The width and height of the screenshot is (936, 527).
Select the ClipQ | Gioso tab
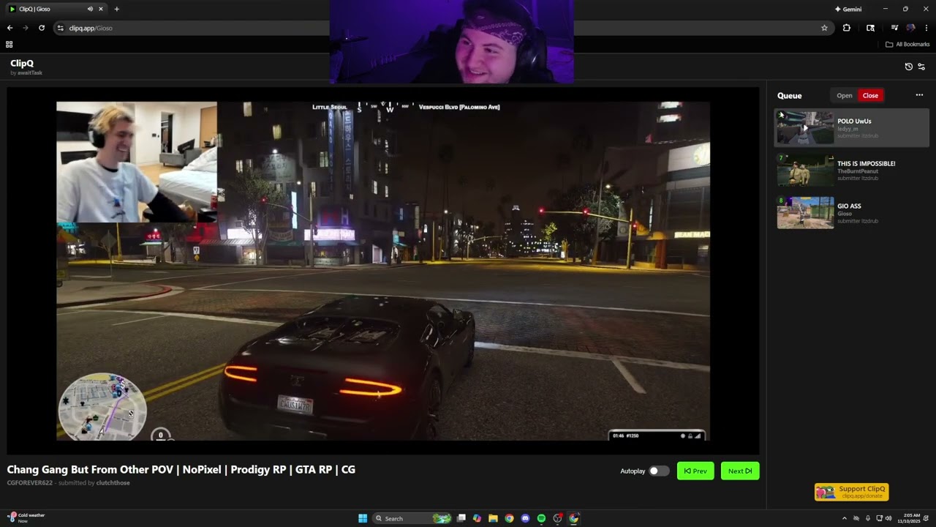pos(55,10)
